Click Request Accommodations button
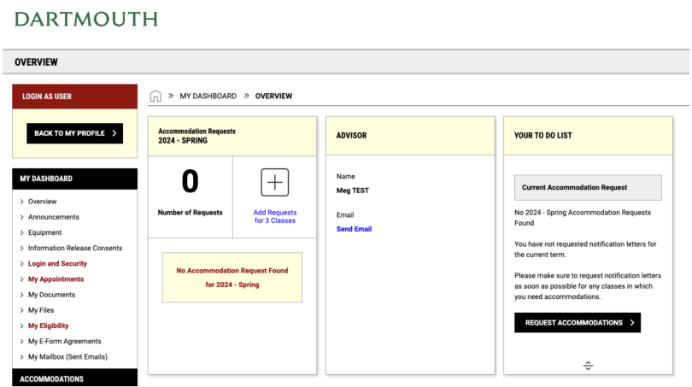The image size is (692, 387). 578,323
